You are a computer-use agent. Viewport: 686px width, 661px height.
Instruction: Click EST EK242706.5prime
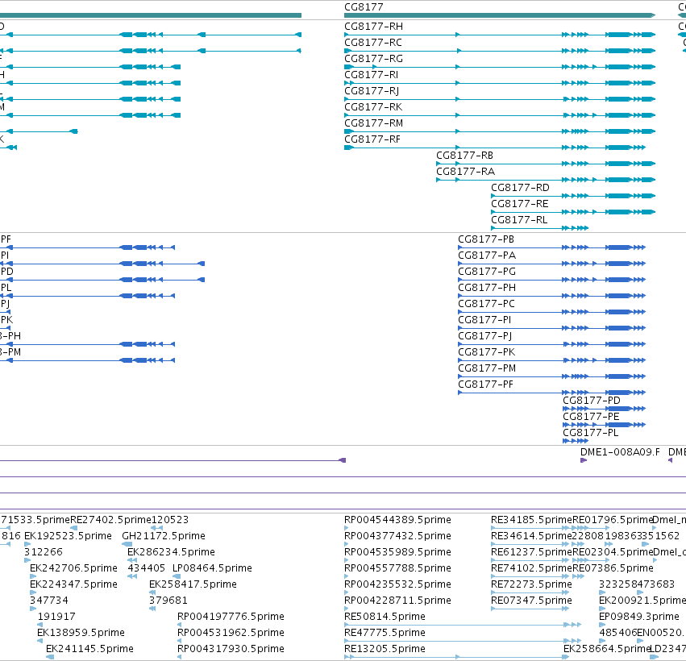[73, 568]
